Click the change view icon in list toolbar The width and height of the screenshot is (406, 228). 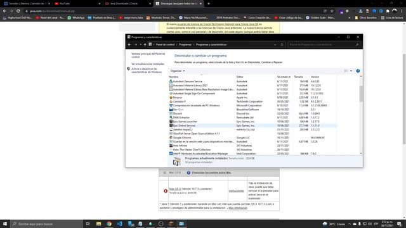346,71
